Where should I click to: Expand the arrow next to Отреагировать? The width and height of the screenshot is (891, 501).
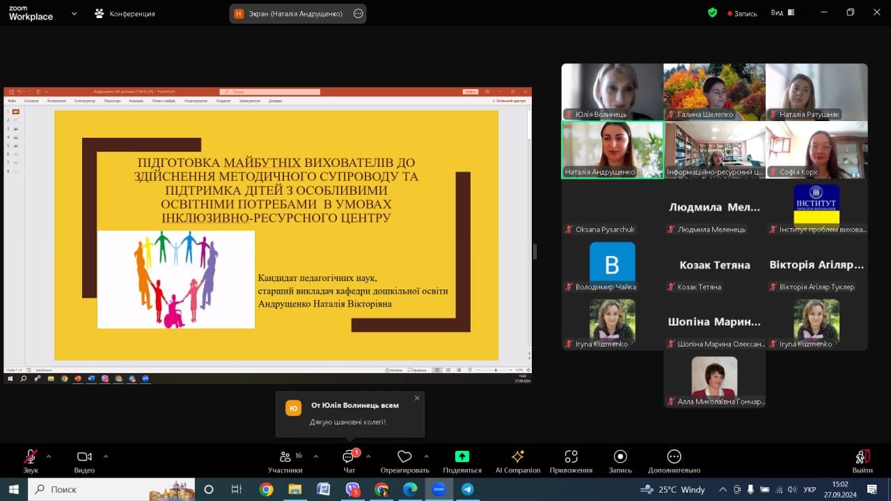(x=426, y=456)
